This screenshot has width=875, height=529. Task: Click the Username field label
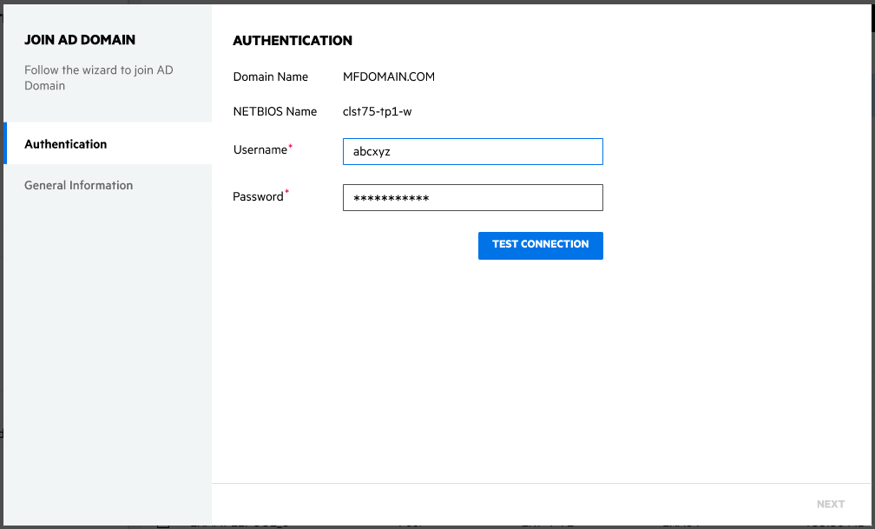260,150
